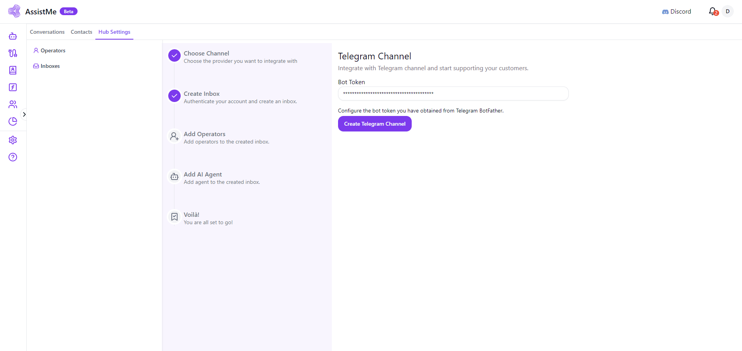
Task: Click 'Add operators to the created inbox' text
Action: click(226, 142)
